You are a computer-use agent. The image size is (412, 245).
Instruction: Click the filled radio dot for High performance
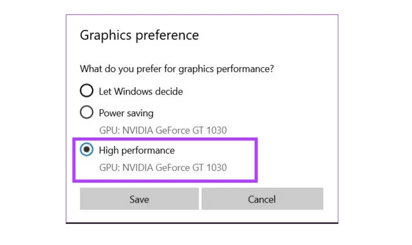click(87, 149)
